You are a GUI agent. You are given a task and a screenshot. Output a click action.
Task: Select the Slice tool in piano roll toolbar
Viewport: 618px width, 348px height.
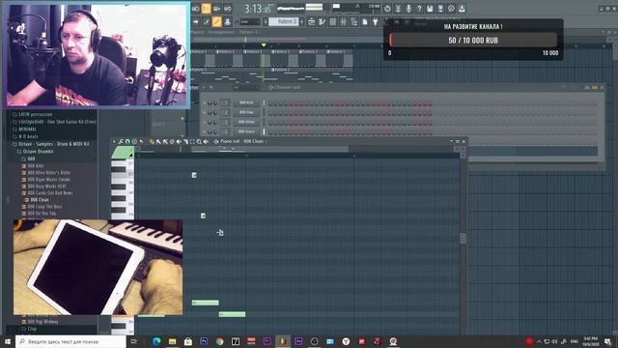tap(185, 141)
